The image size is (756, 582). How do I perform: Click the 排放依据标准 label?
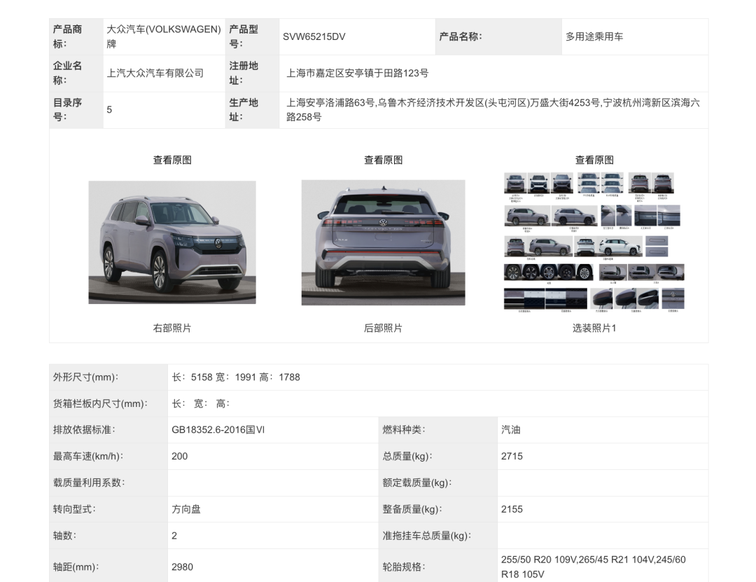pyautogui.click(x=84, y=430)
